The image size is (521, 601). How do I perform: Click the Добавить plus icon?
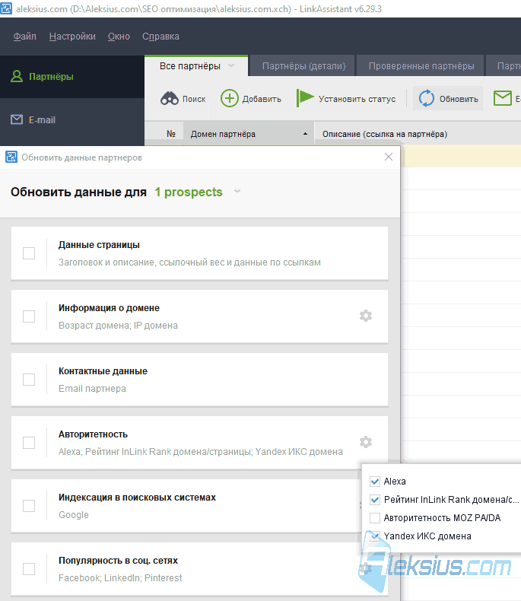229,98
